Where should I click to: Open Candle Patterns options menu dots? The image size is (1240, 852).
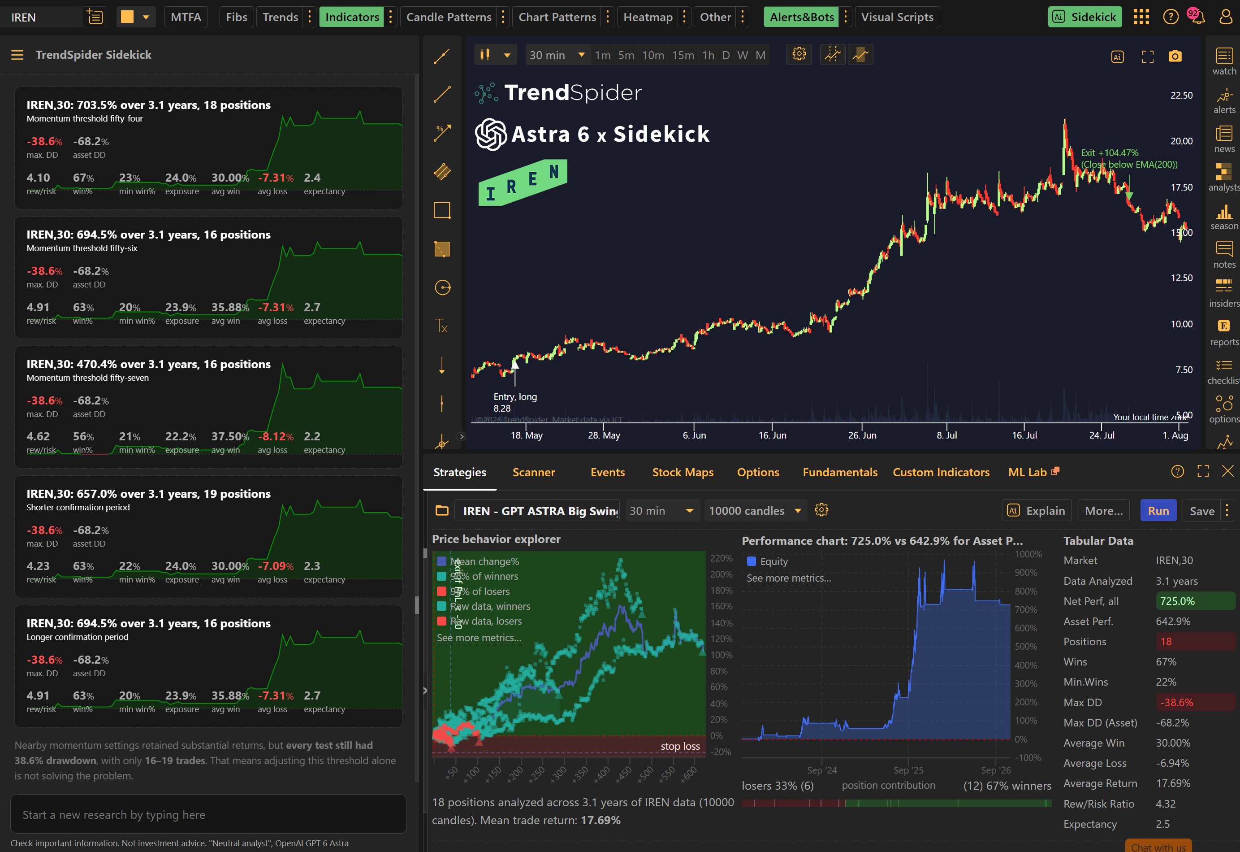pos(503,17)
